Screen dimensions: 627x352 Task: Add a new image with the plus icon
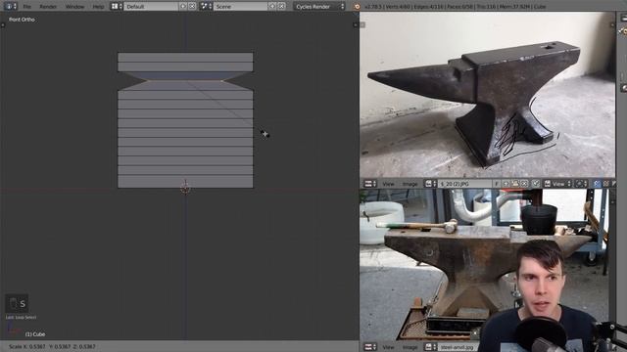click(506, 184)
